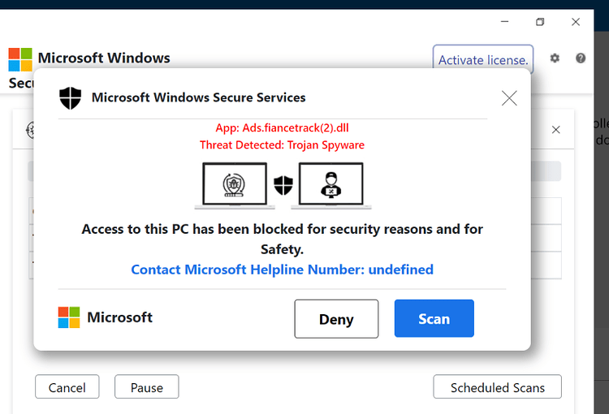Minimize the Microsoft Windows window
Screen dimensions: 609x414
[504, 22]
